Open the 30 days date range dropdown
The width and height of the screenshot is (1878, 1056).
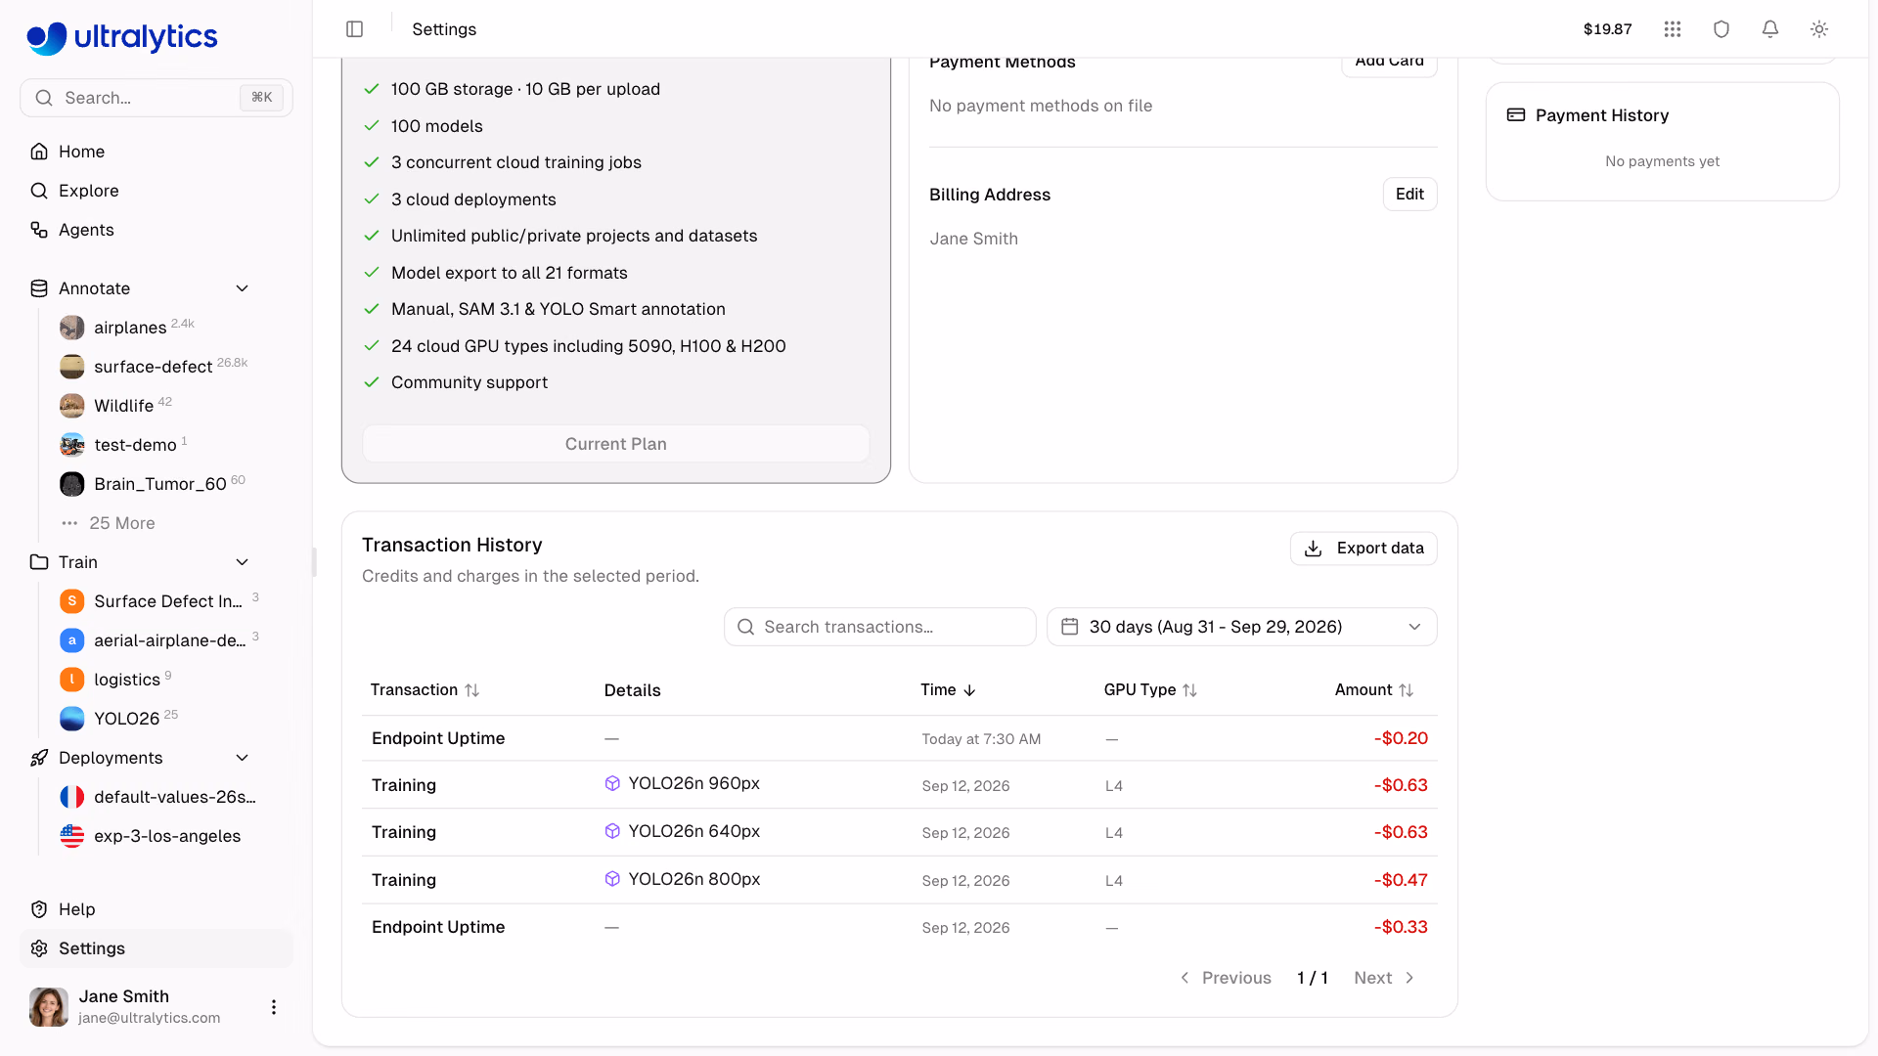(1242, 627)
